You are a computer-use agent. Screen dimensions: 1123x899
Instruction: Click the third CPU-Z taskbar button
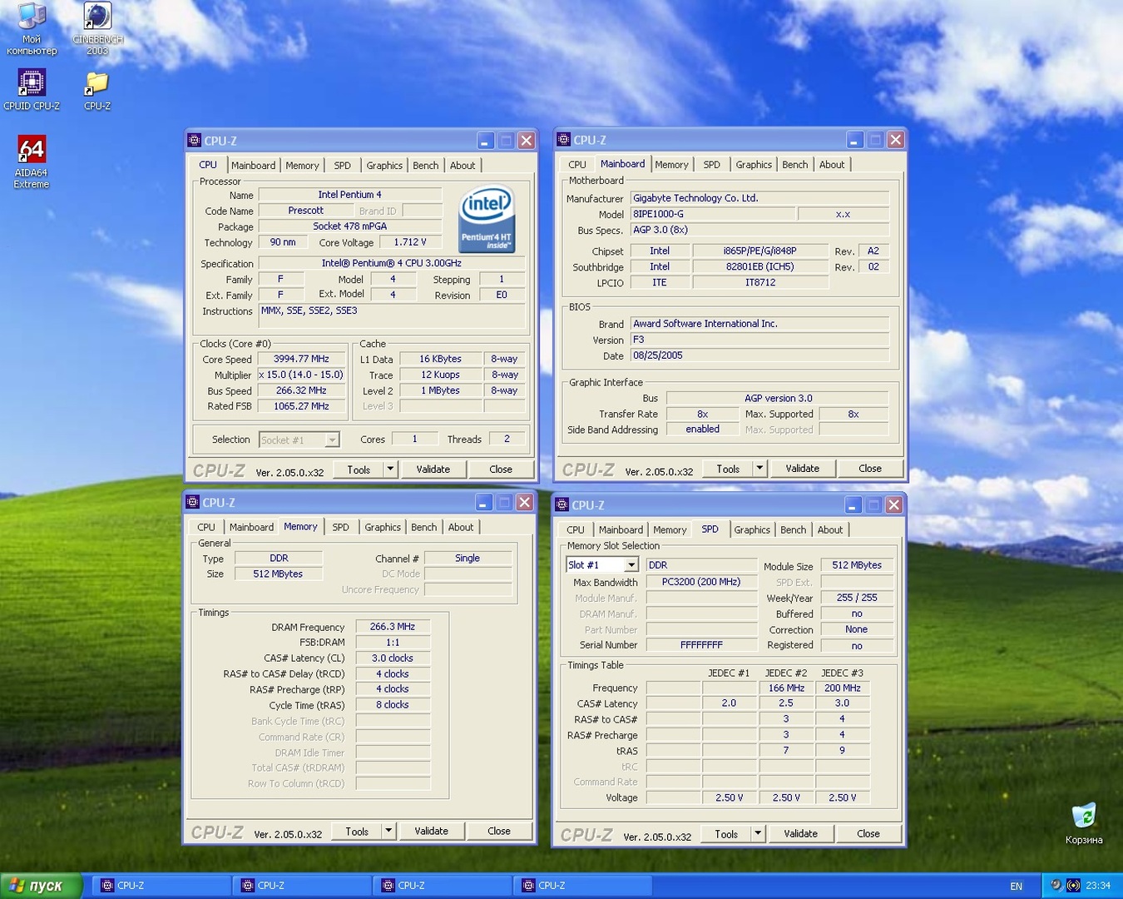pos(443,886)
